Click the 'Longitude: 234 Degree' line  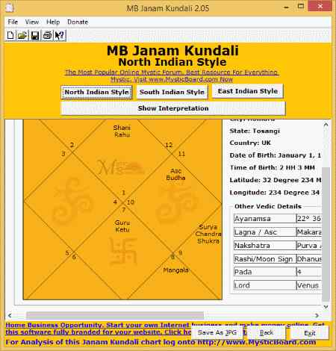[x=275, y=193]
